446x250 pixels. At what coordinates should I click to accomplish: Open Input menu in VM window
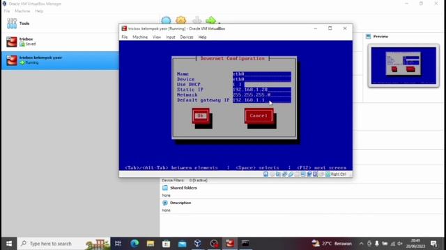(x=170, y=37)
